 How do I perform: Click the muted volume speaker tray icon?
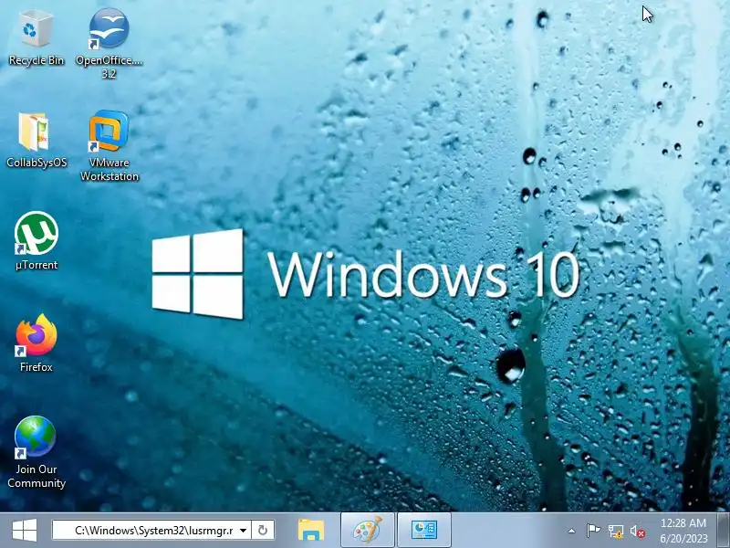click(x=637, y=531)
